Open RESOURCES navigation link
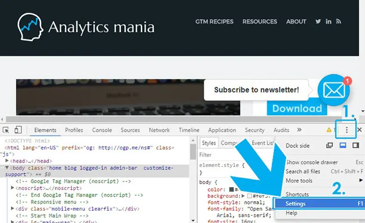 (260, 22)
